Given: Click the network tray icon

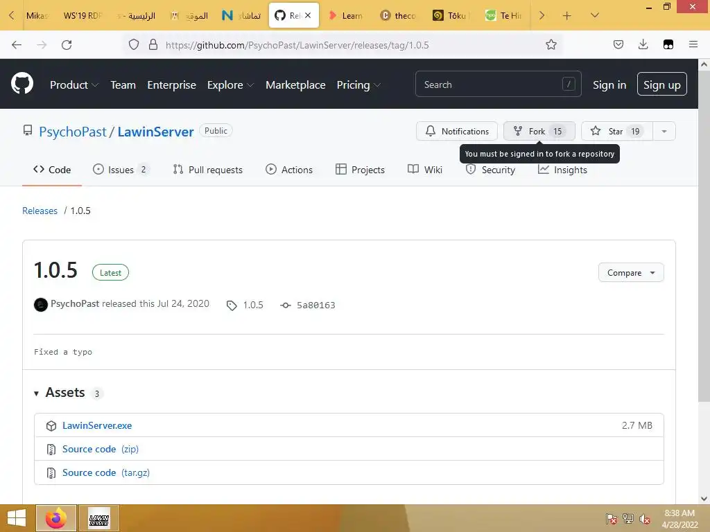Looking at the screenshot, I should 628,519.
